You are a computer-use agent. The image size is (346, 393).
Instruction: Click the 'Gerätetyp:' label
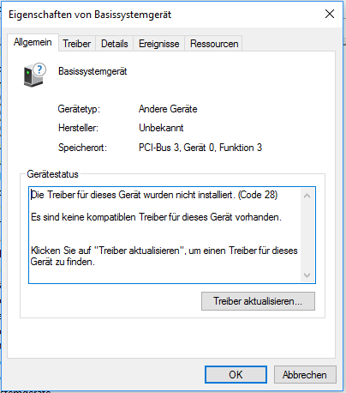coord(79,109)
